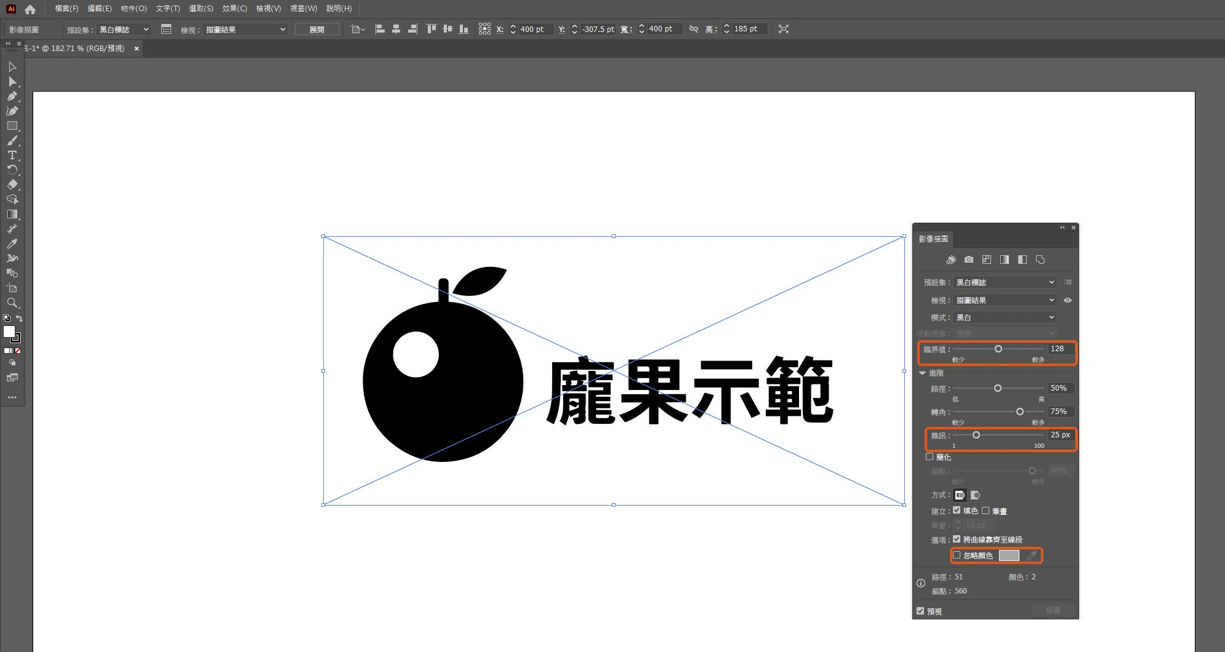Enable the 簡化 checkbox
The width and height of the screenshot is (1225, 652).
[930, 457]
